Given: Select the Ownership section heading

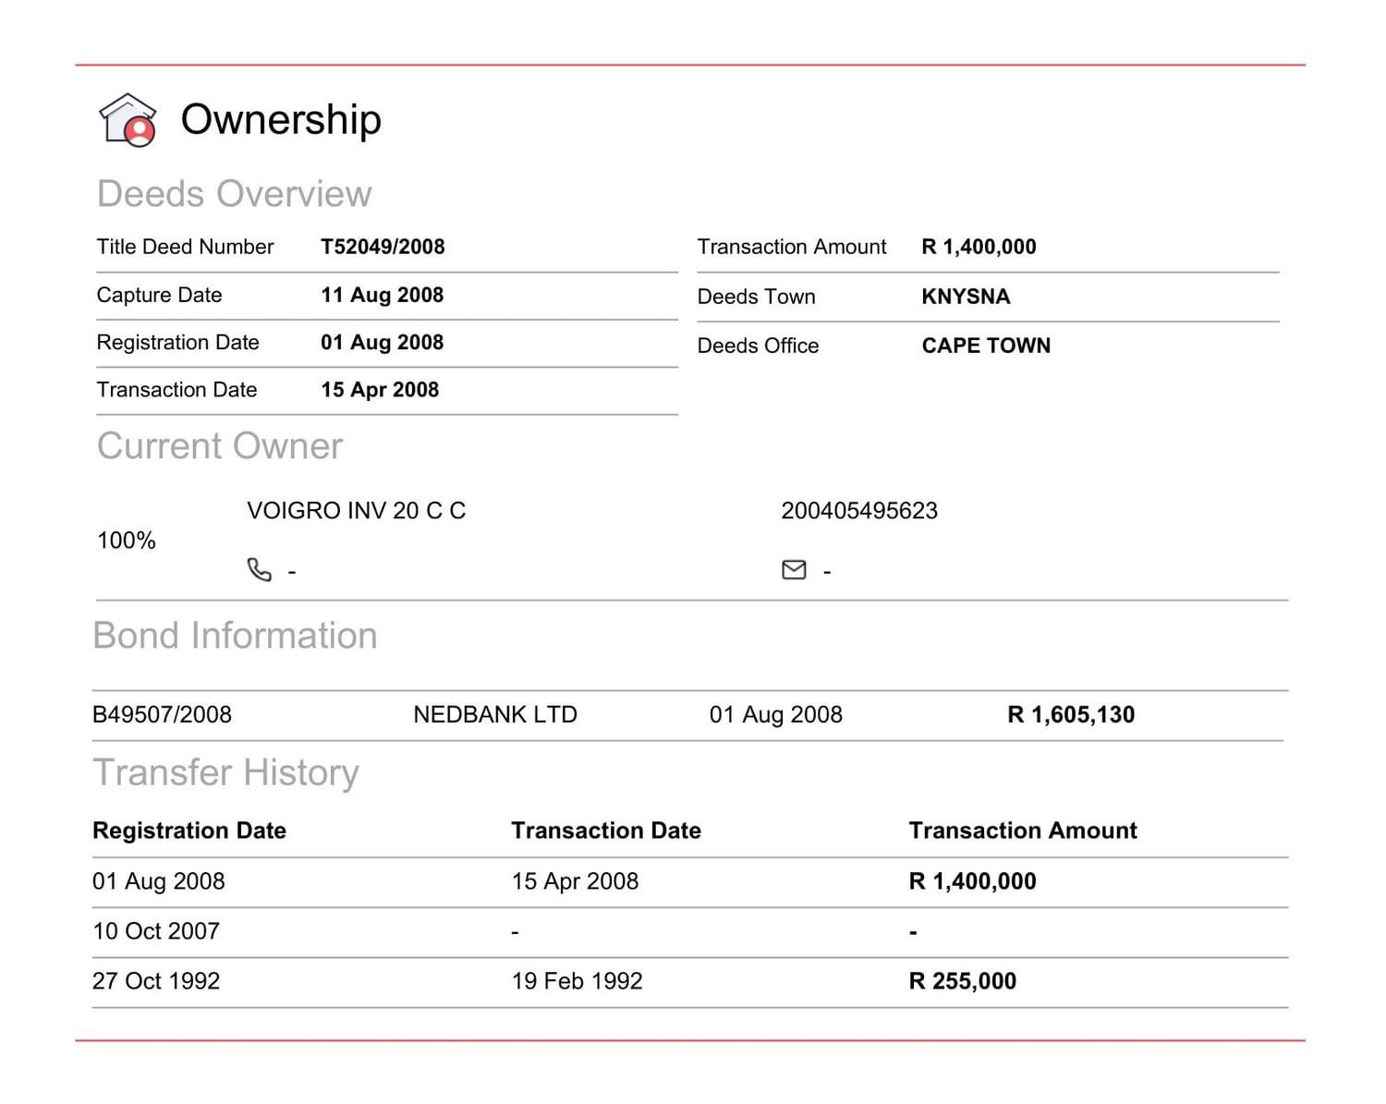Looking at the screenshot, I should point(281,119).
